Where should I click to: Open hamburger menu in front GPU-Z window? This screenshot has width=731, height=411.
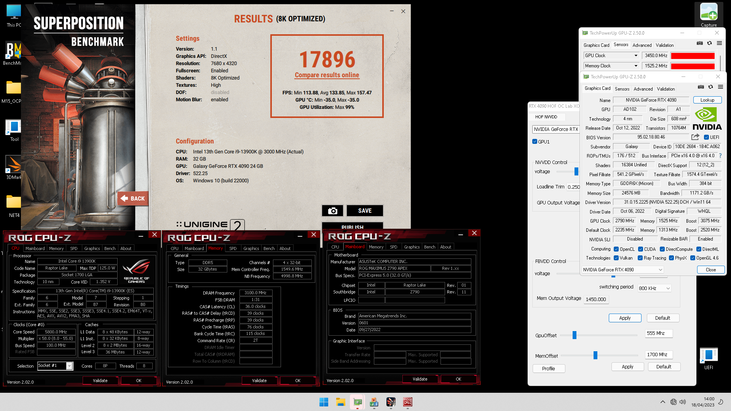click(720, 87)
